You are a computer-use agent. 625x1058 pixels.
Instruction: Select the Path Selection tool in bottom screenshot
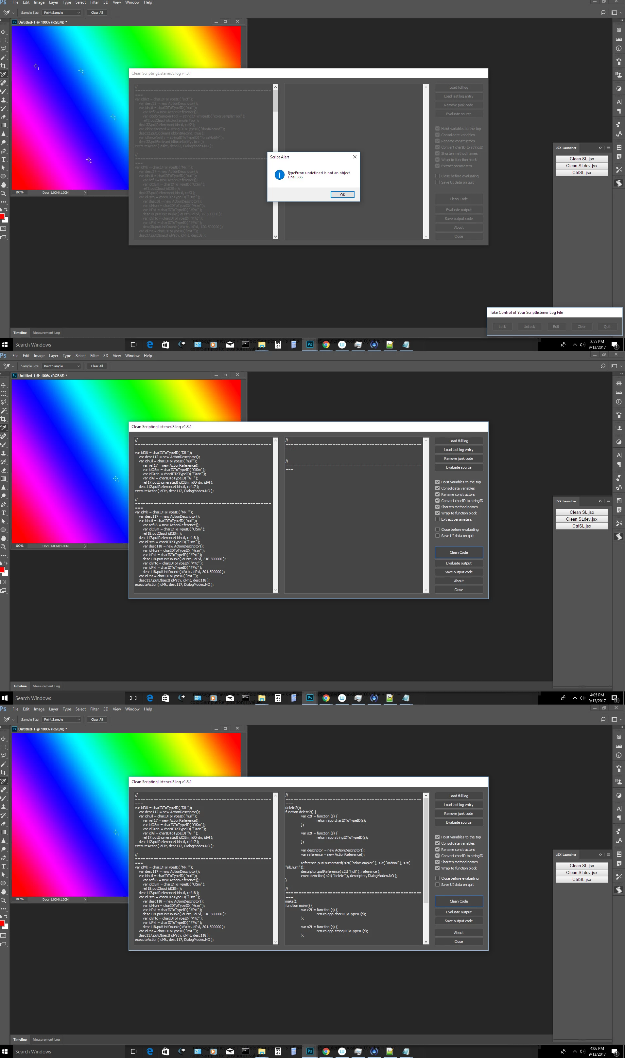click(x=3, y=875)
